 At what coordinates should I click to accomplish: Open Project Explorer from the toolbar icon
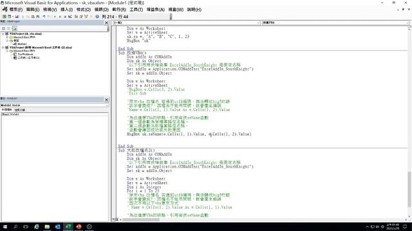(76, 17)
